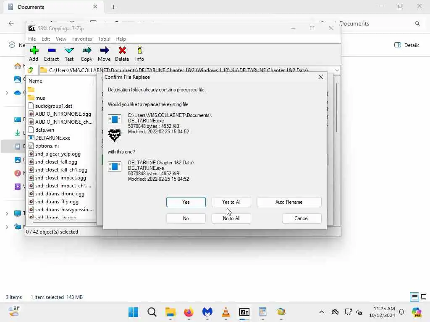Select the mus folder

(40, 98)
